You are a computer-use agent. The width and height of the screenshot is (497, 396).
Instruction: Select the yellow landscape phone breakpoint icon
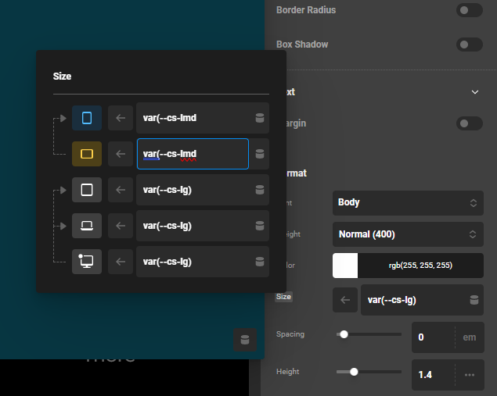point(87,154)
